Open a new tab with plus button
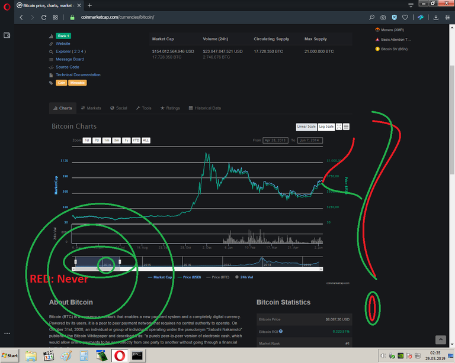This screenshot has width=455, height=363. [x=89, y=5]
